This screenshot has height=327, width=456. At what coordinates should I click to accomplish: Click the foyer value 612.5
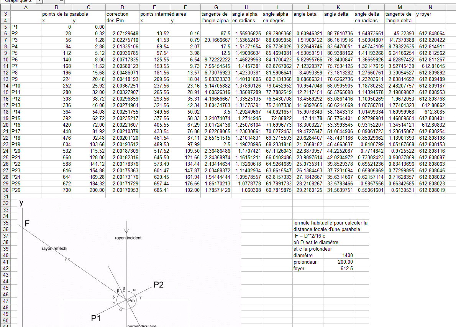338,269
